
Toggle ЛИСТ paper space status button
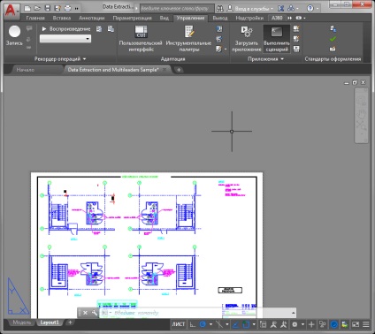(179, 324)
